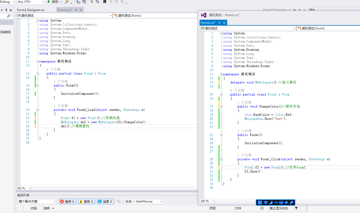The height and width of the screenshot is (213, 360).
Task: Switch to the Form1.Designer.cs tab
Action: click(x=30, y=10)
